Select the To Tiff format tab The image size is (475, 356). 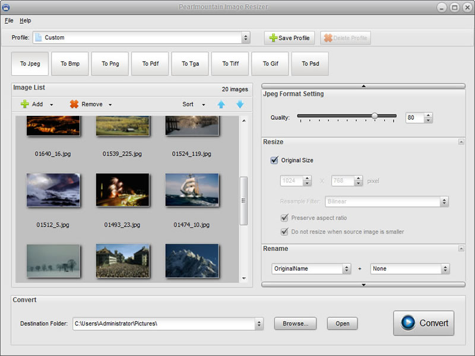(230, 63)
